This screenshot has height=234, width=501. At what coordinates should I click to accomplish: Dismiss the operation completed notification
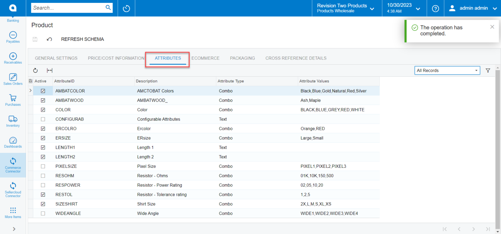[x=492, y=27]
